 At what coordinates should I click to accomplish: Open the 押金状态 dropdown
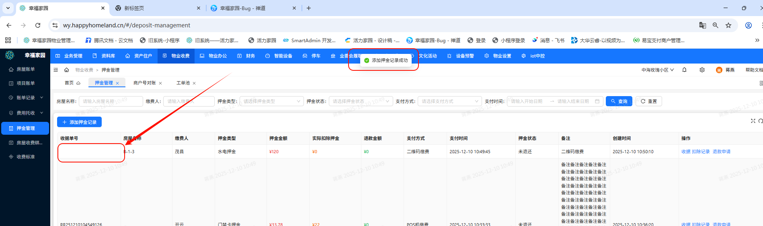[361, 101]
